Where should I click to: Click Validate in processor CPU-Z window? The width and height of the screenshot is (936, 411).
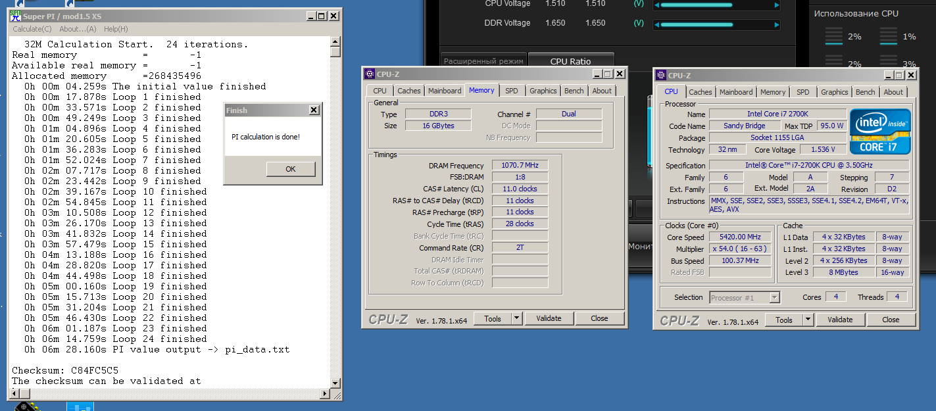pos(840,320)
